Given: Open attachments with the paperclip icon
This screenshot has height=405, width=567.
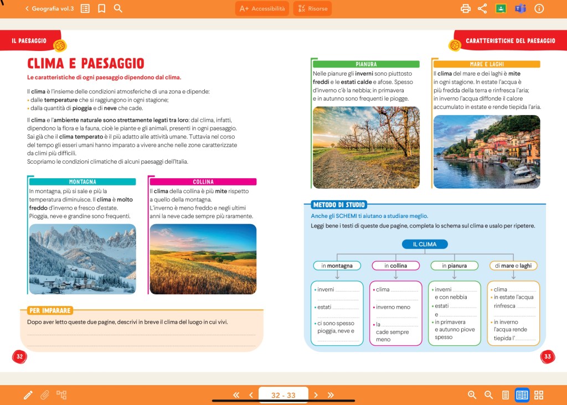Looking at the screenshot, I should (x=45, y=394).
